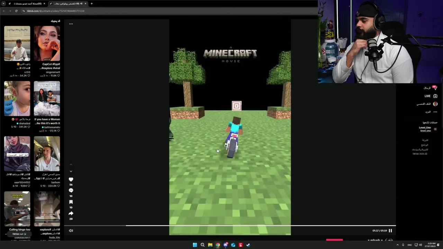Go back using the browser back arrow
Screen dimensions: 443x249
[4, 11]
